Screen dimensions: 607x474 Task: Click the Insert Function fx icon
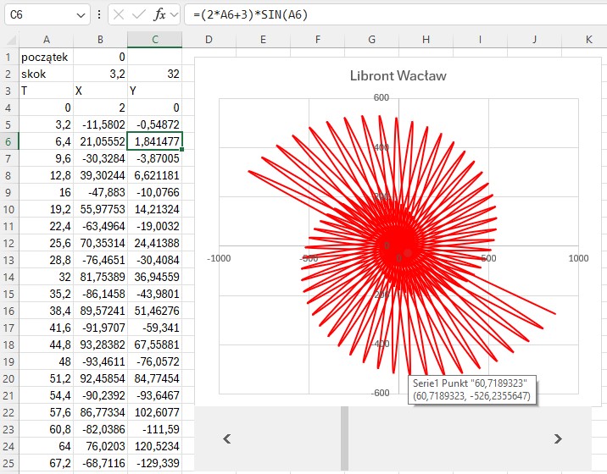click(x=159, y=15)
